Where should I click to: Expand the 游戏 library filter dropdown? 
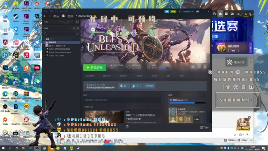click(58, 28)
